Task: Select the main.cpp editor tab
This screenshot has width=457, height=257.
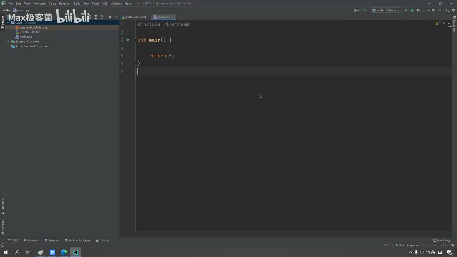Action: coord(164,17)
